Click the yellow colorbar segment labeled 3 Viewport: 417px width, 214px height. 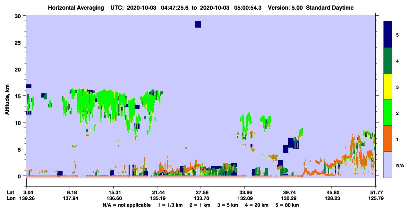pyautogui.click(x=388, y=87)
